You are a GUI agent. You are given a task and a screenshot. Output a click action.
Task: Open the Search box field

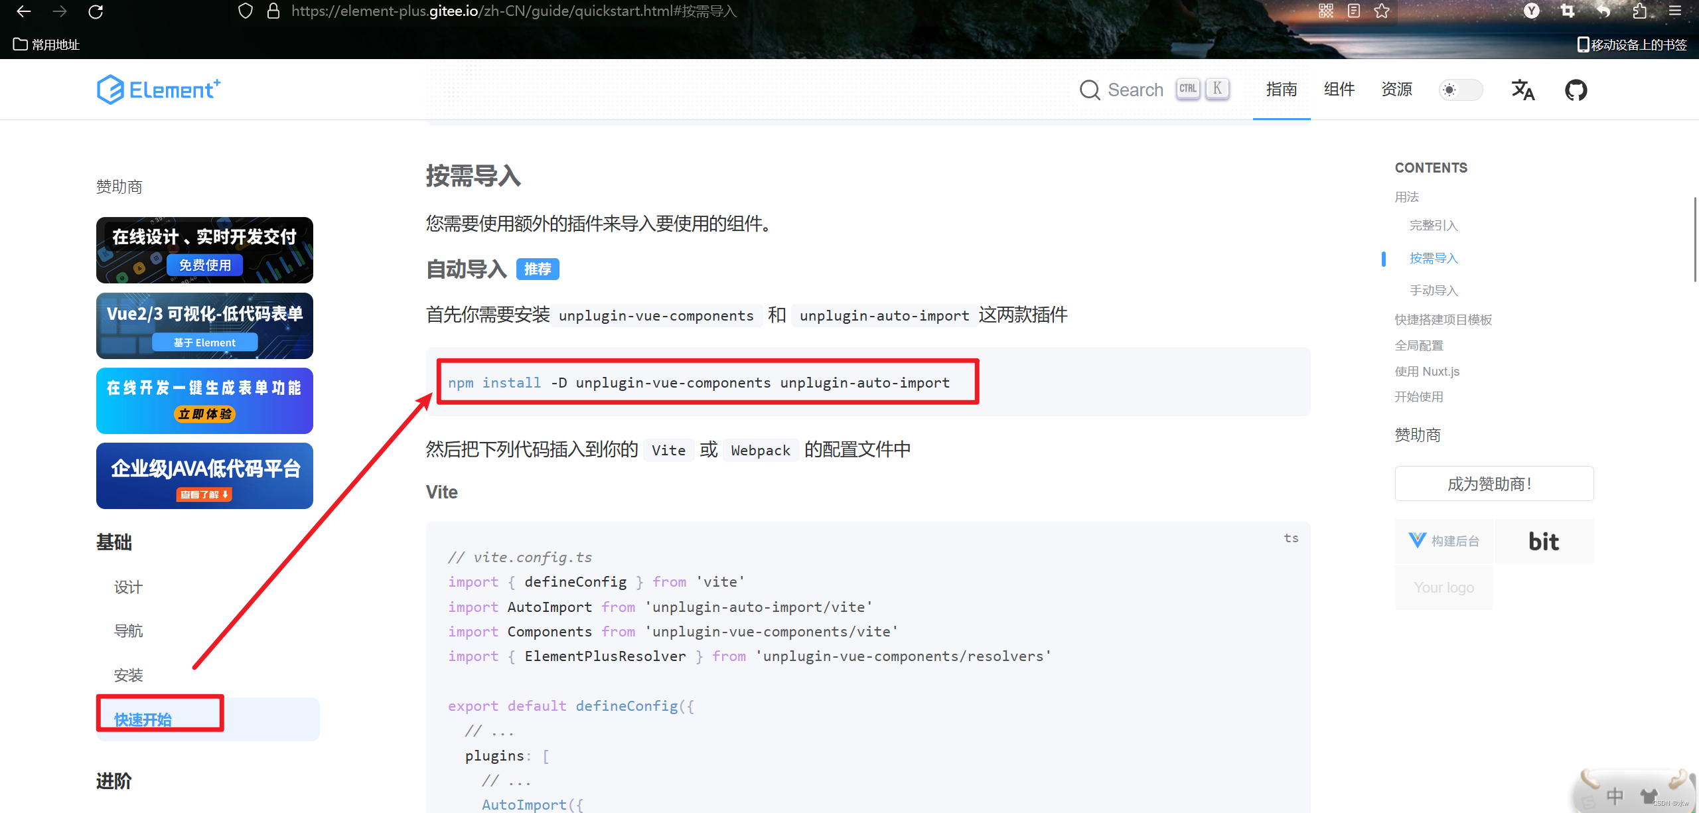[1155, 90]
